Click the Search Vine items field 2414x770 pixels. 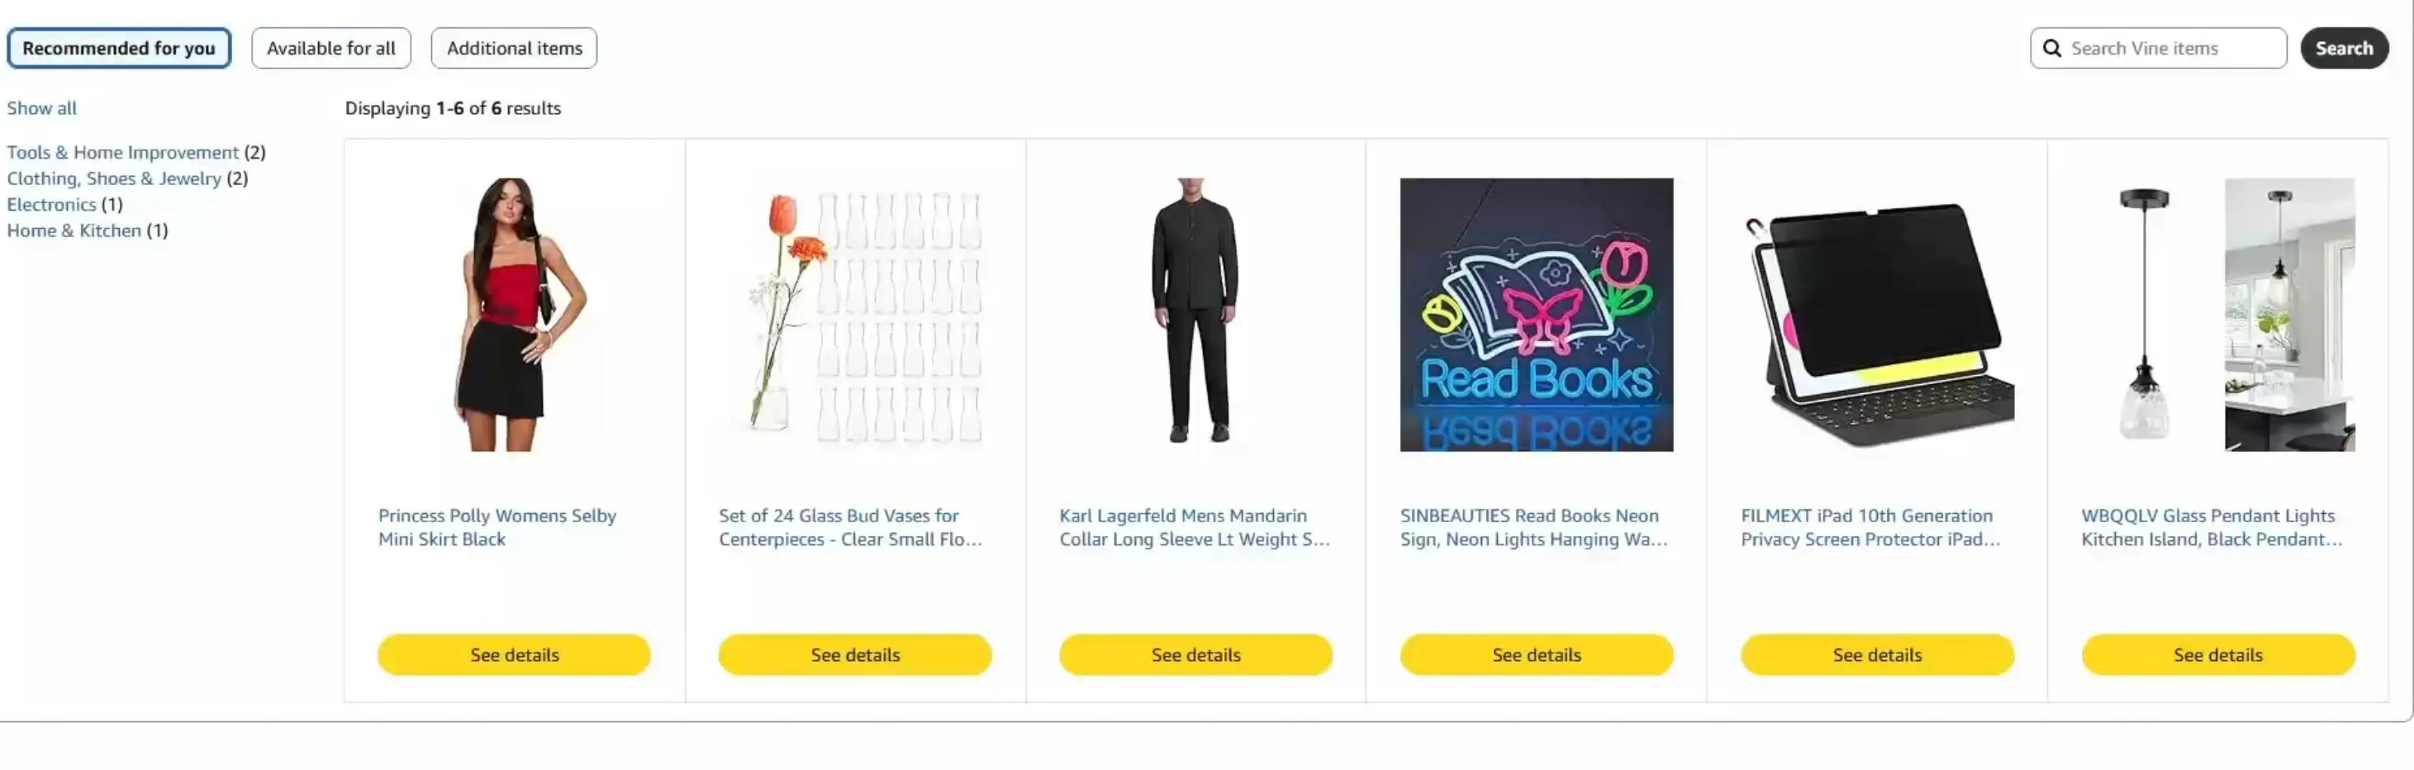(x=2158, y=48)
